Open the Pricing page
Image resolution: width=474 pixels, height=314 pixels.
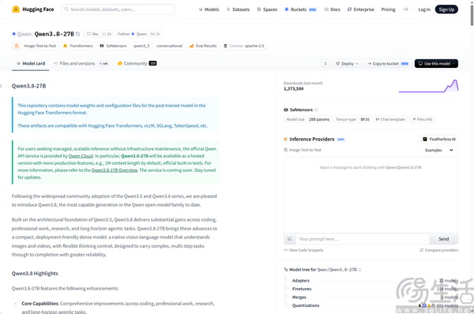[x=388, y=9]
